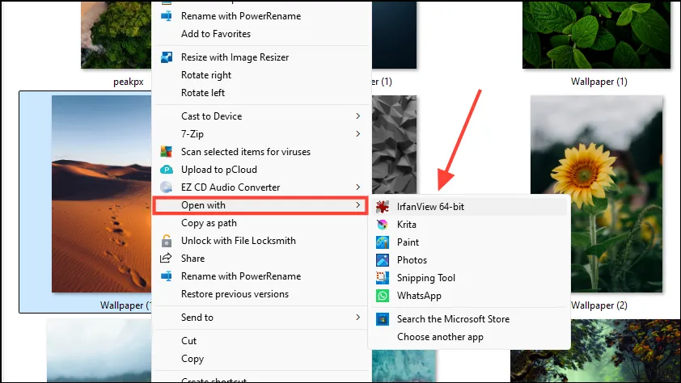Expand the EZ CD Audio Converter chevron
This screenshot has width=681, height=383.
[x=357, y=187]
